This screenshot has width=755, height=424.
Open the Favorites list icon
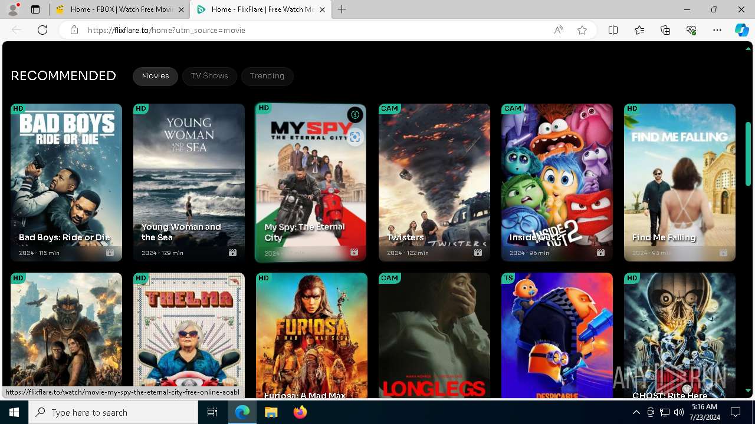pyautogui.click(x=639, y=30)
